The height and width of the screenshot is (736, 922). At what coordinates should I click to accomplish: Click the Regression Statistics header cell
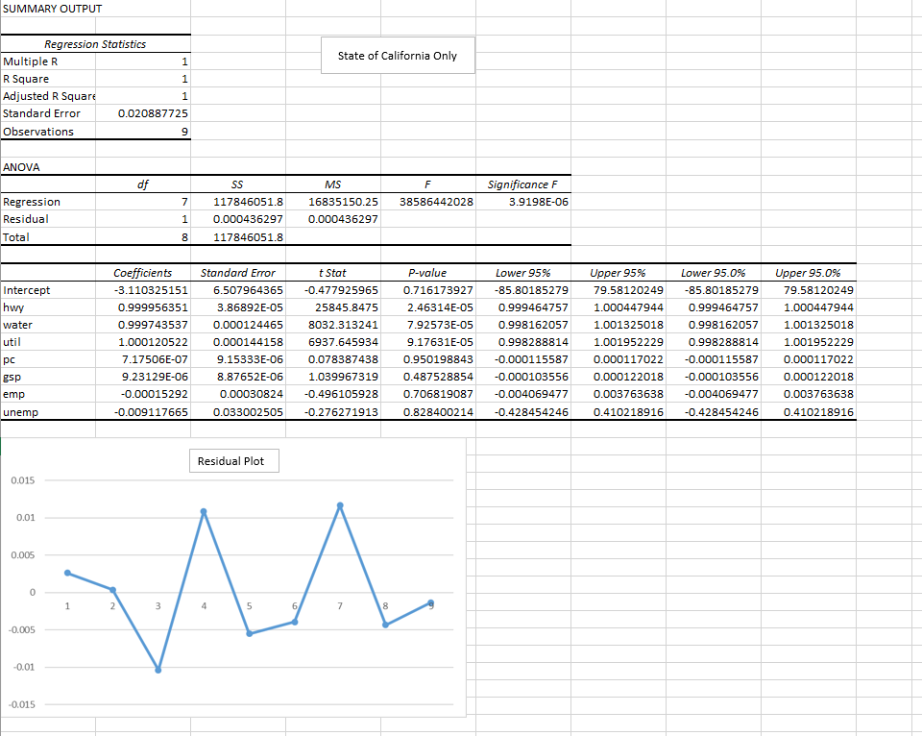[x=95, y=44]
